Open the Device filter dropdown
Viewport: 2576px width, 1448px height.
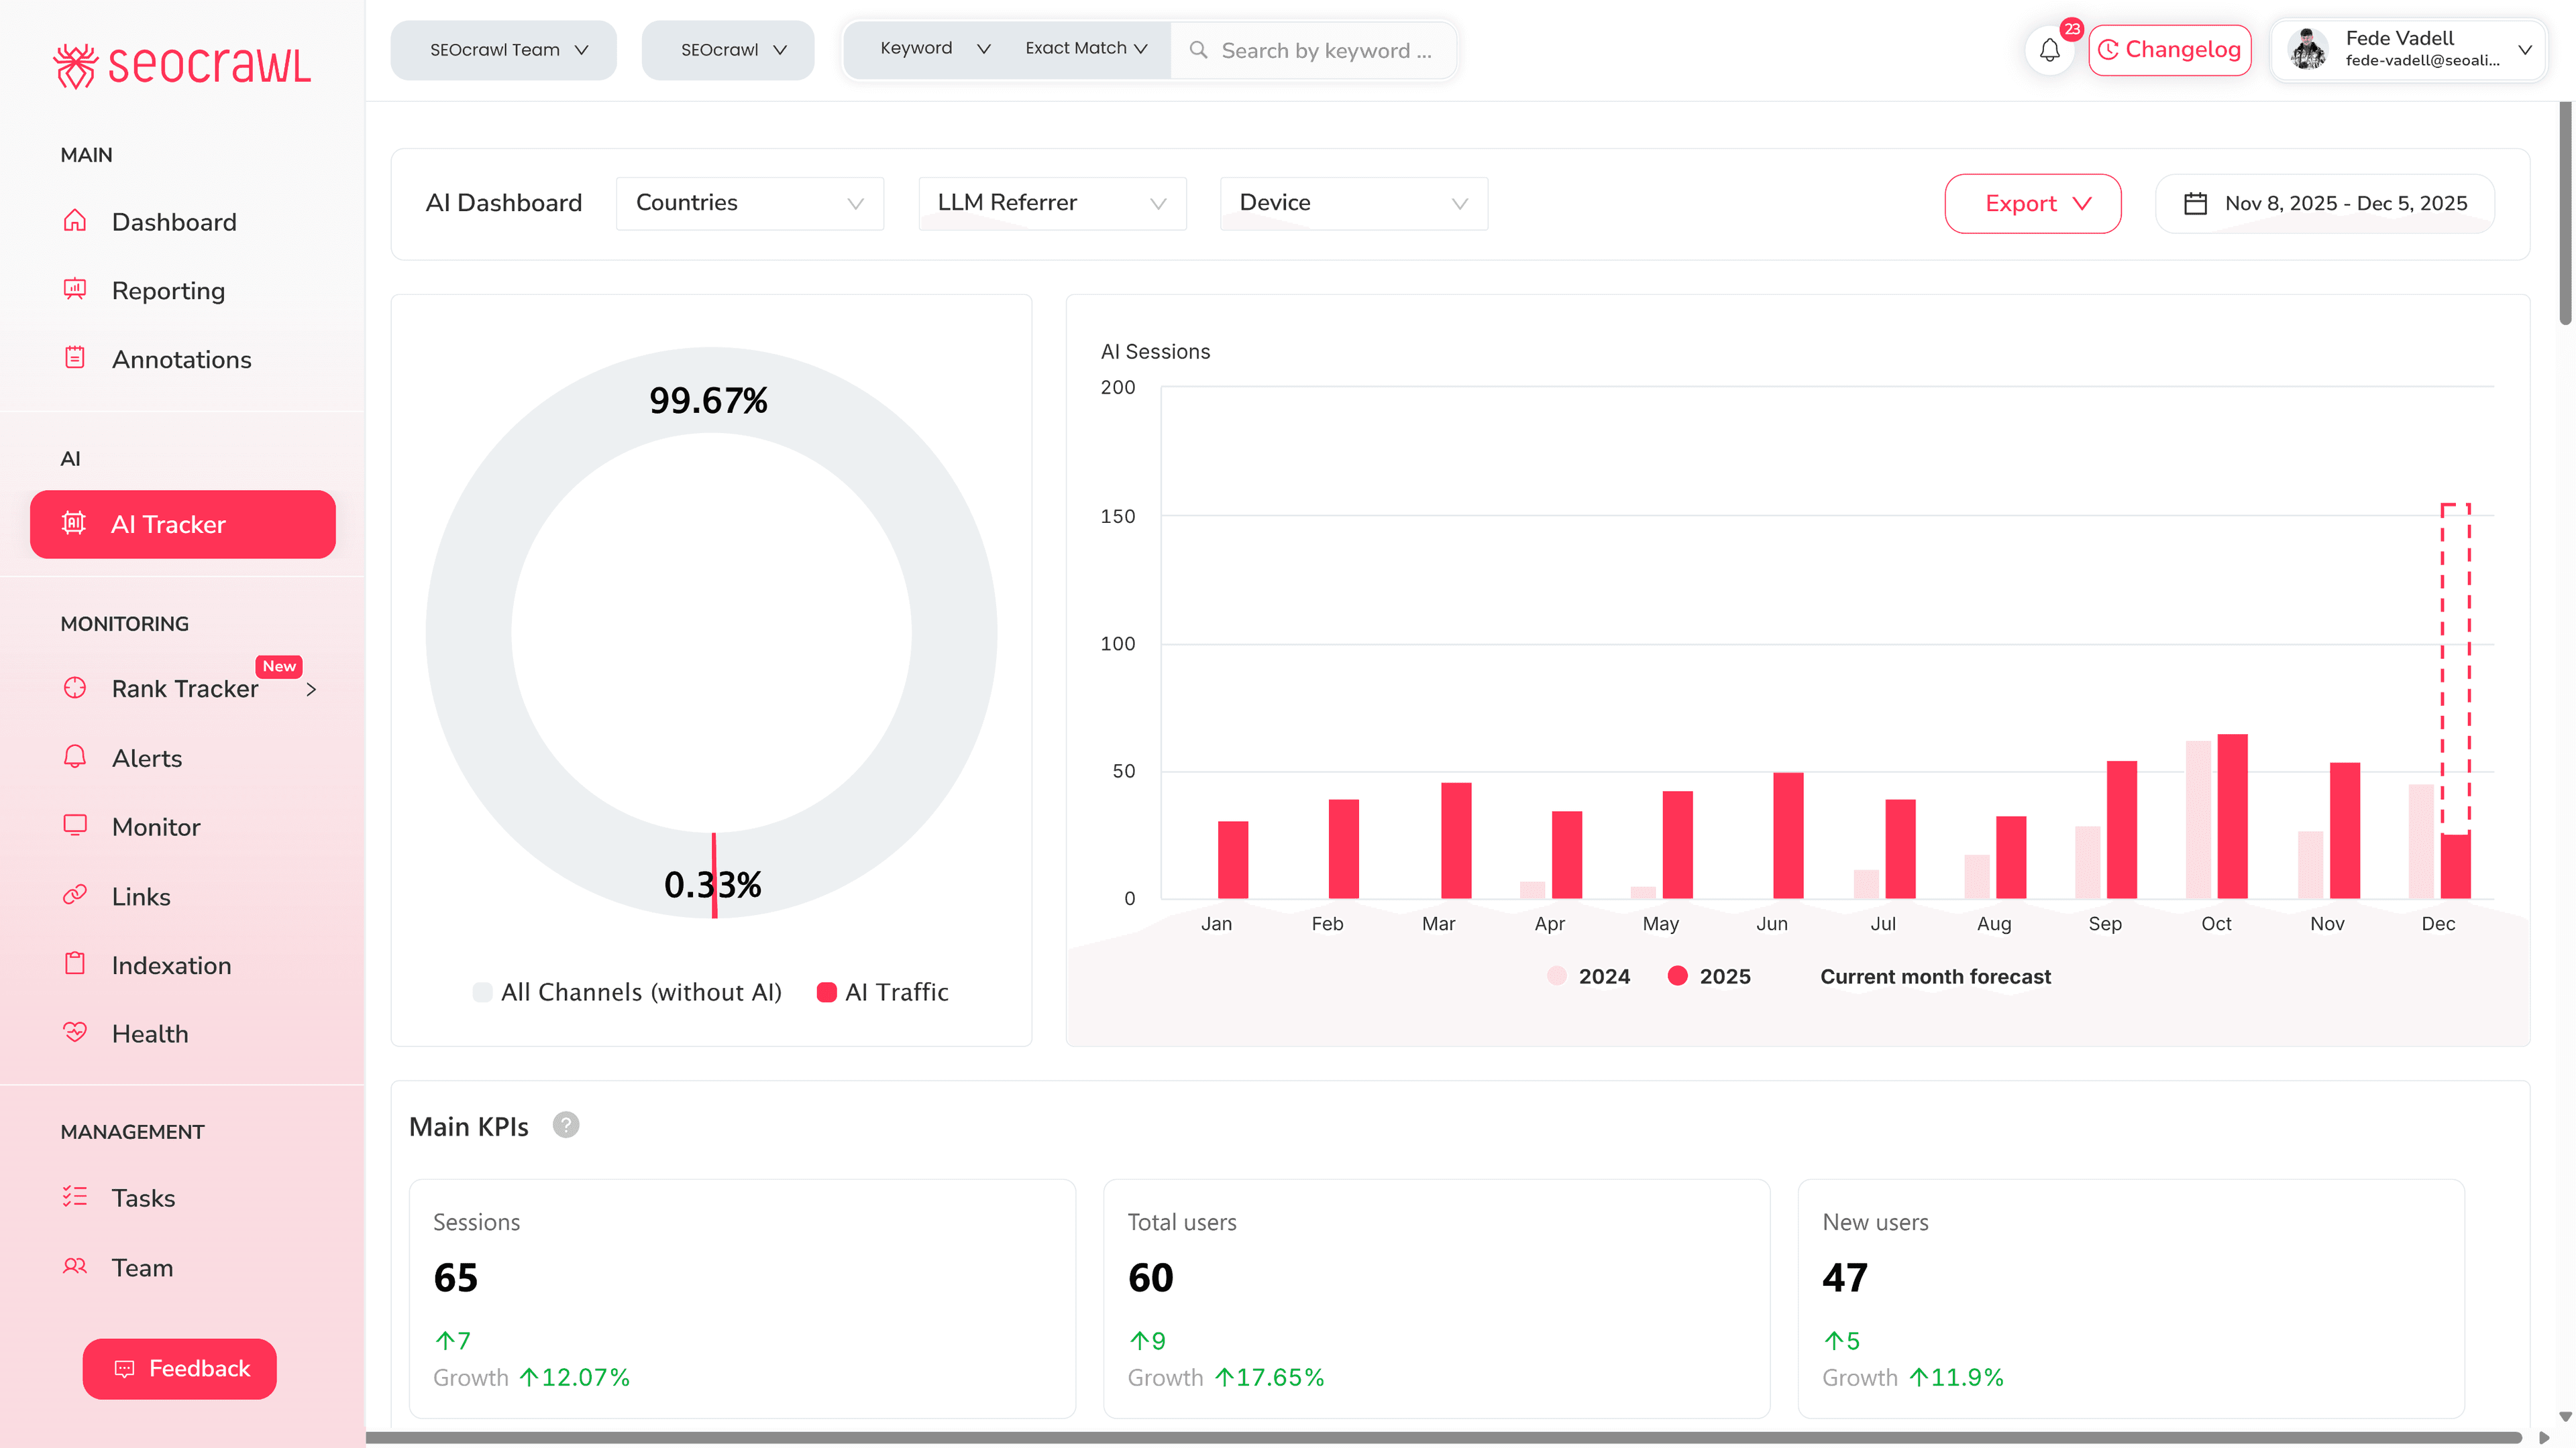1353,203
